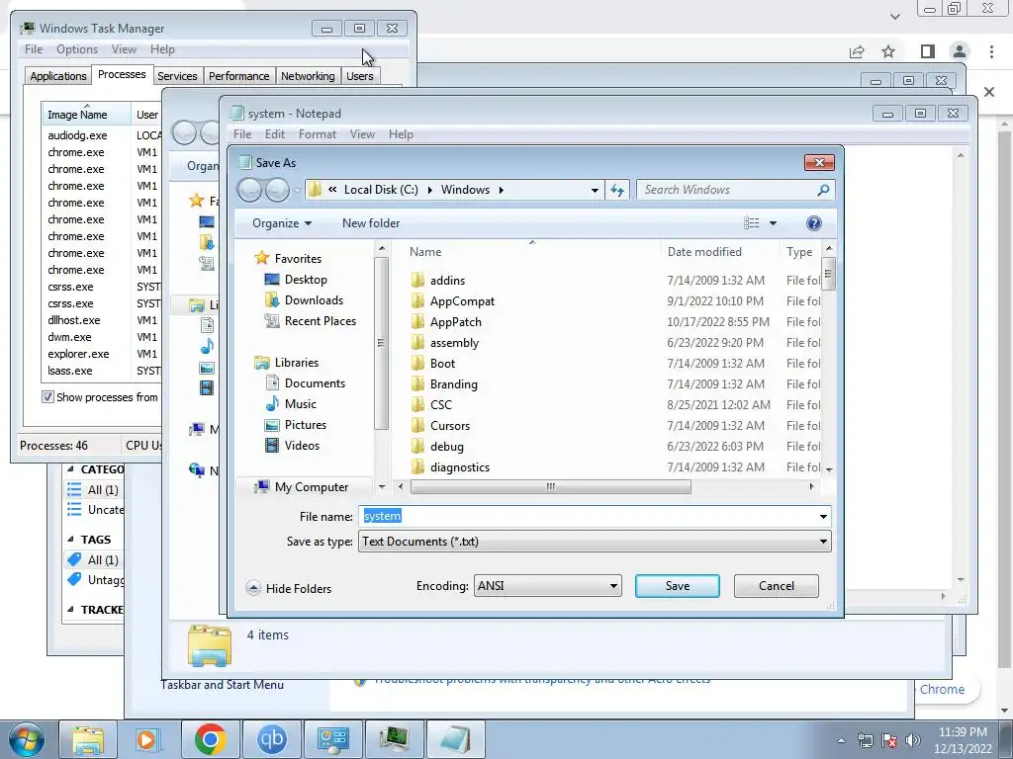Select My Computer in navigation pane

tap(311, 486)
